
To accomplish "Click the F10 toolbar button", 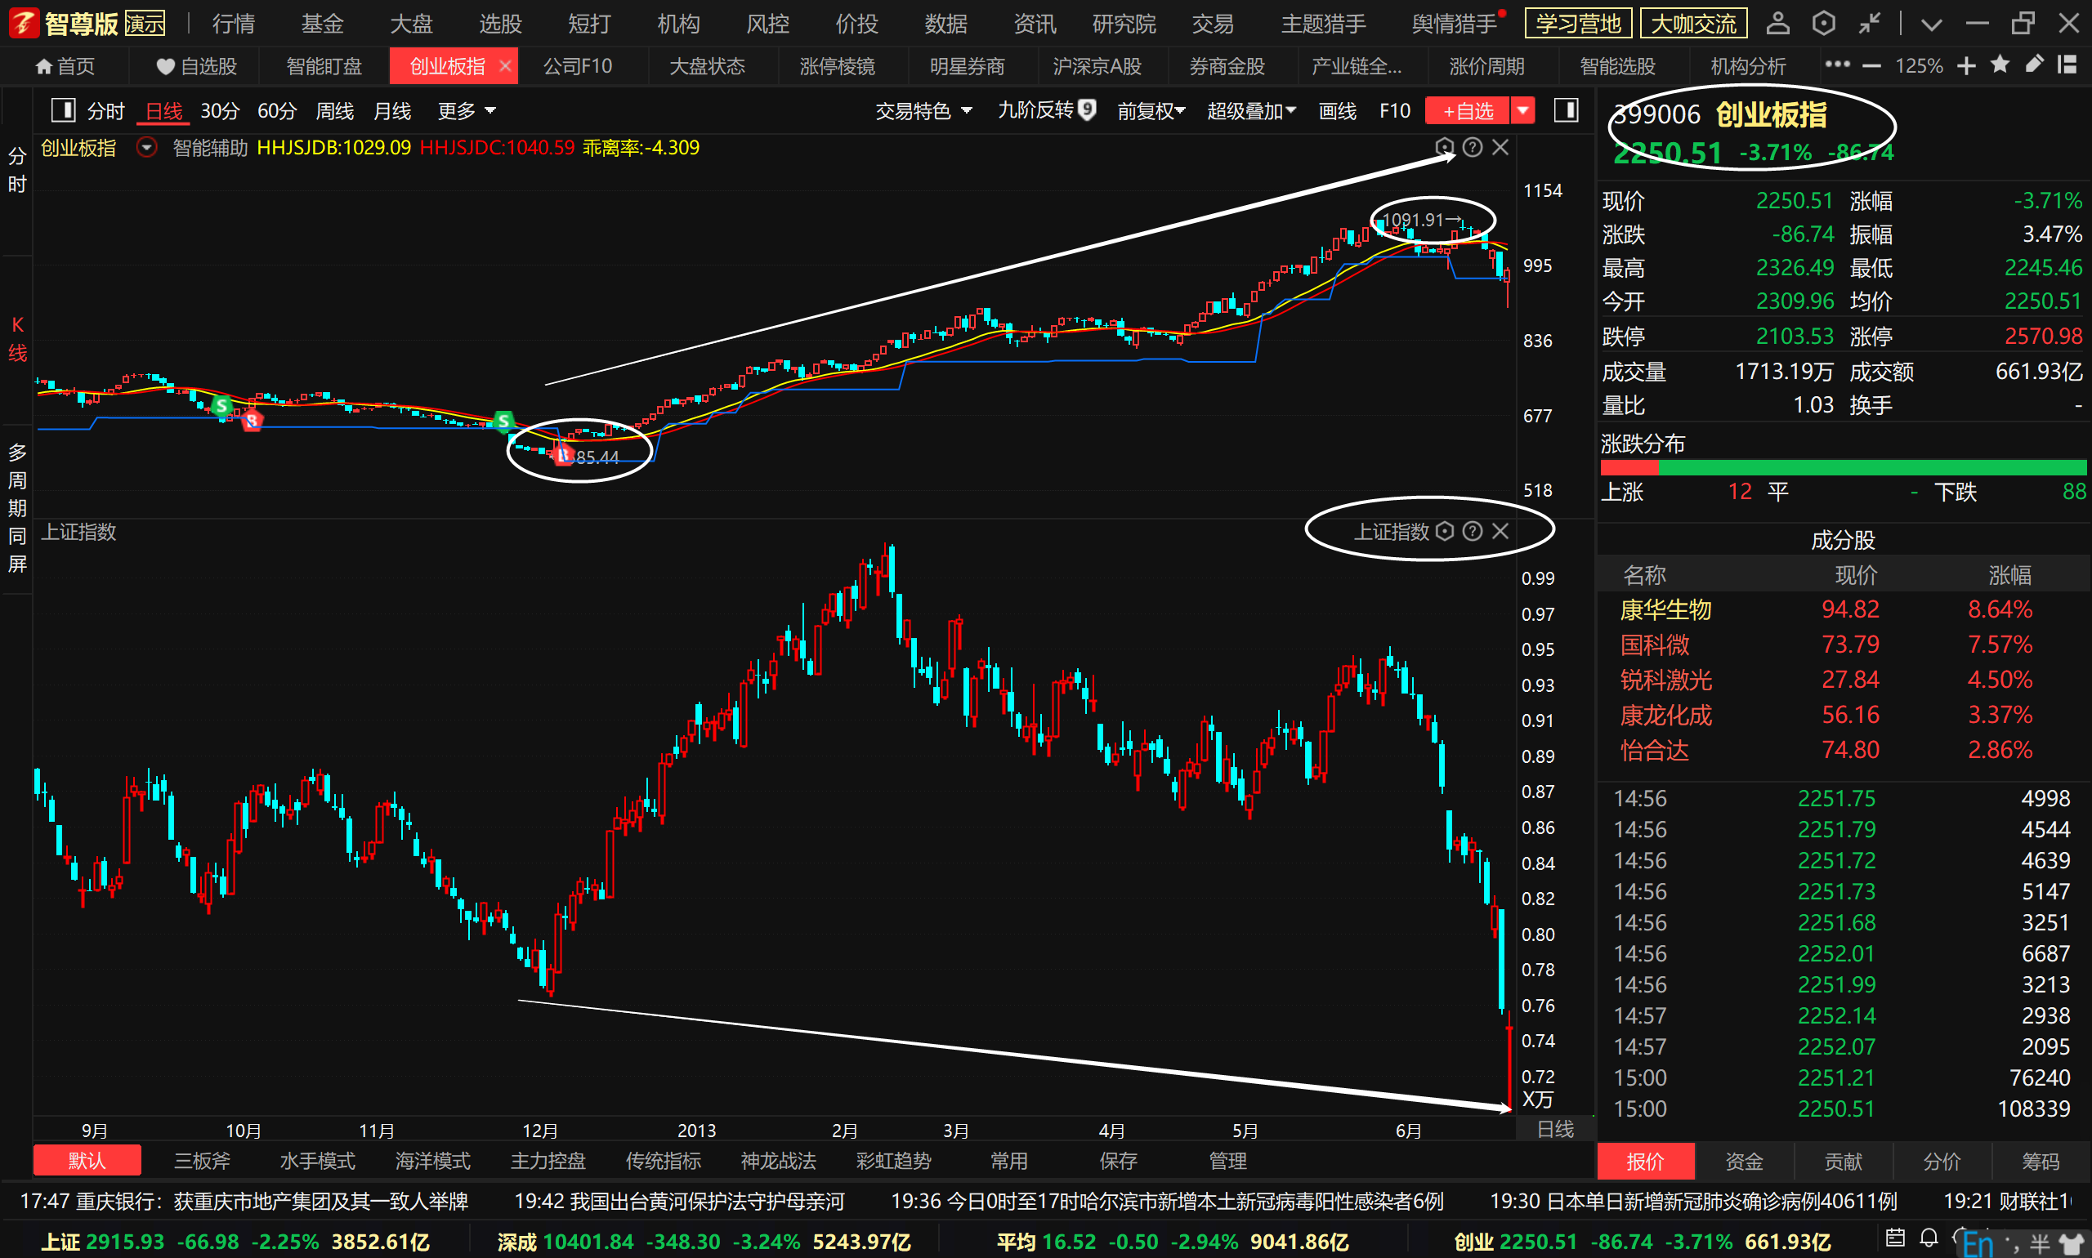I will (1394, 111).
